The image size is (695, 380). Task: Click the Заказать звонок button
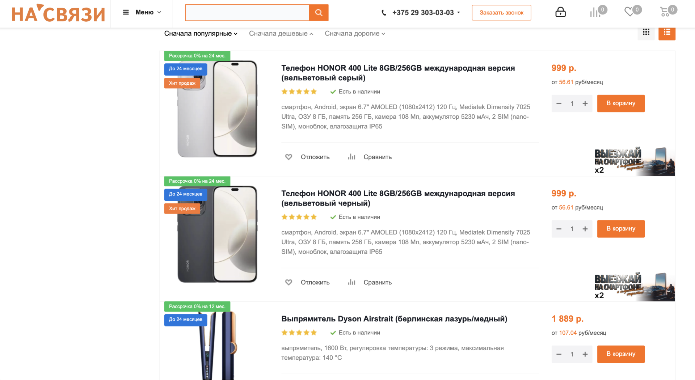(501, 12)
